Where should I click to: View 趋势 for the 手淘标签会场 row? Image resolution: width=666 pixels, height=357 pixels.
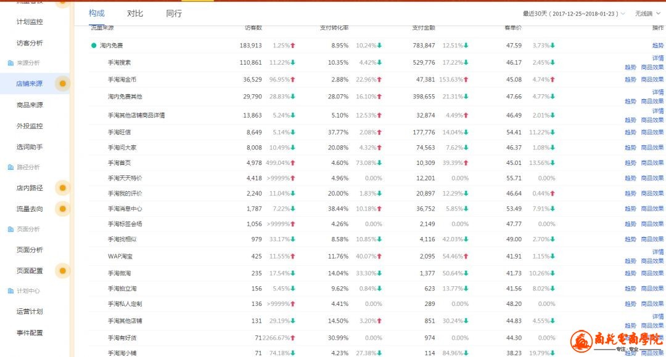pyautogui.click(x=630, y=224)
